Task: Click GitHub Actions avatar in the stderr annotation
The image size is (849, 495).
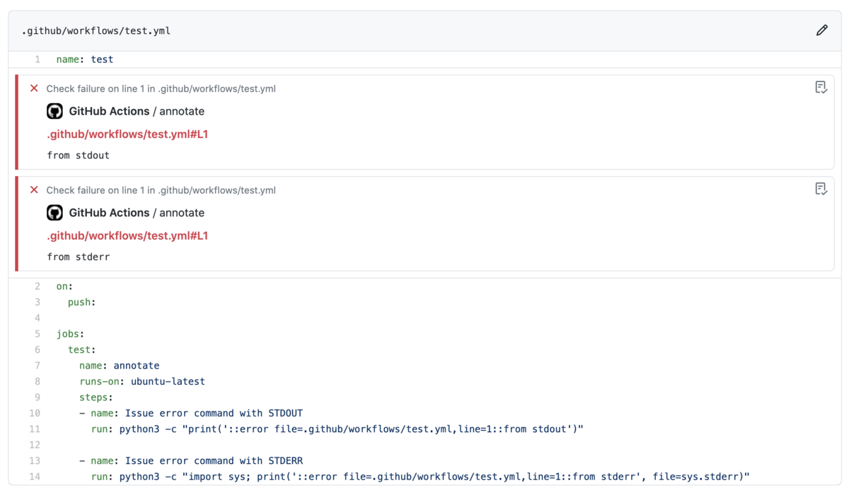Action: click(x=54, y=213)
